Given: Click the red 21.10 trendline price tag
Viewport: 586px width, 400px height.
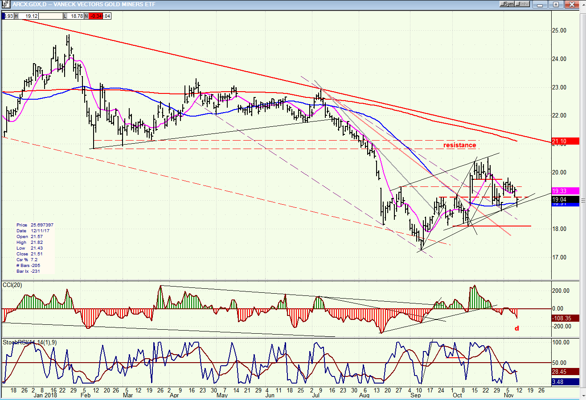Looking at the screenshot, I should pos(565,141).
